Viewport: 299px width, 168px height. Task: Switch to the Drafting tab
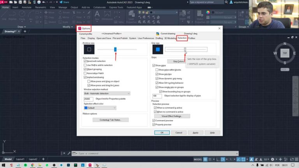coord(159,38)
